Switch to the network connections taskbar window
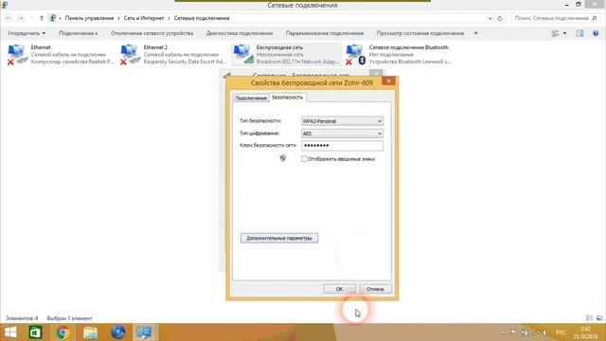 (145, 332)
